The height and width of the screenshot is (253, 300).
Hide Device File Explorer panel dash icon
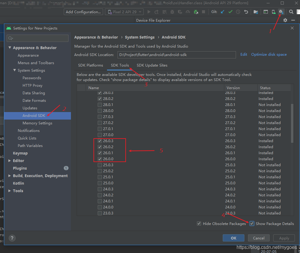pos(293,20)
